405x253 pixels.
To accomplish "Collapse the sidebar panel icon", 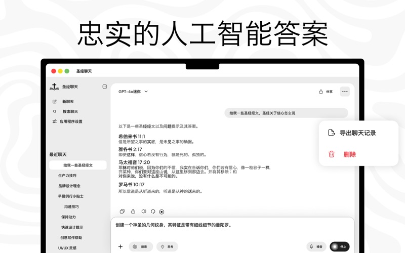I will [x=105, y=87].
